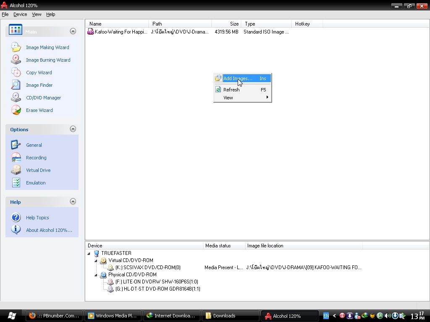Launch the Copy Wizard link
The image size is (430, 322).
(39, 73)
